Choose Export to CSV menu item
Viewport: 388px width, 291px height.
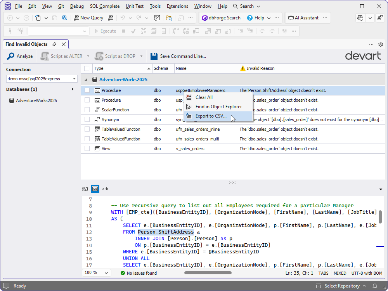click(218, 116)
